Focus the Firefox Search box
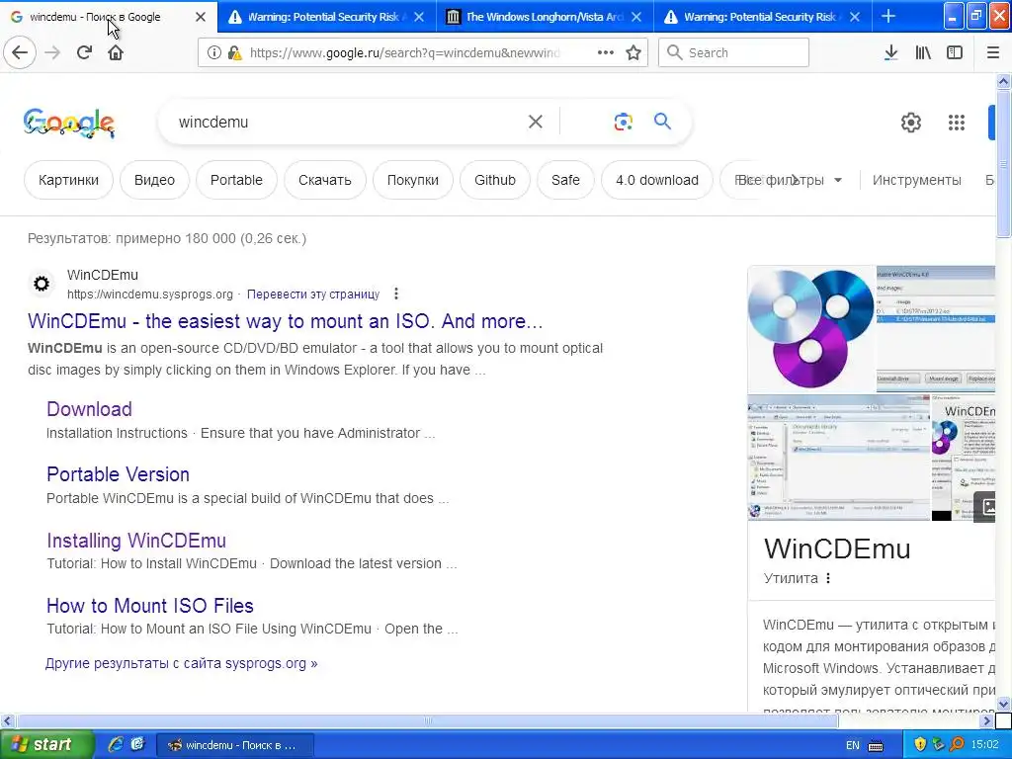 point(733,52)
